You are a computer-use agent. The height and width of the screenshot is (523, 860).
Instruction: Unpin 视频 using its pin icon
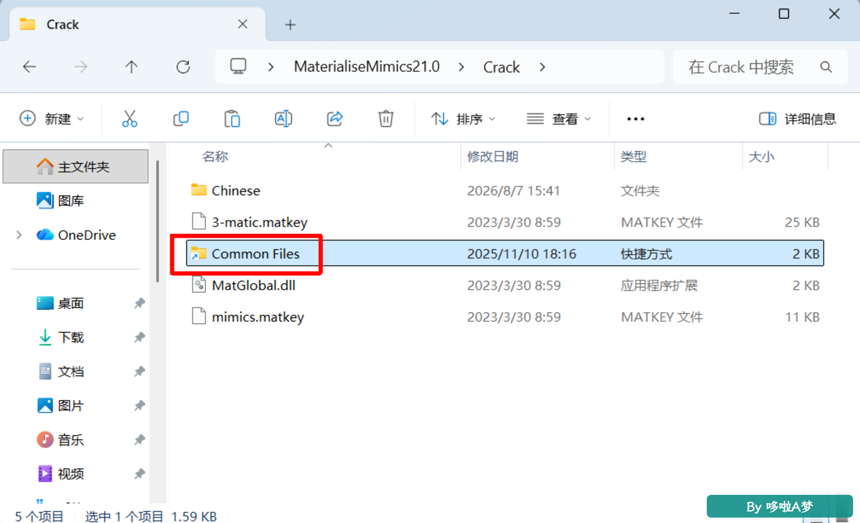tap(139, 474)
